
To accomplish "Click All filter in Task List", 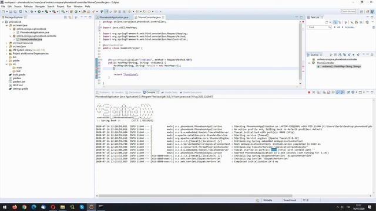I will tap(338, 28).
